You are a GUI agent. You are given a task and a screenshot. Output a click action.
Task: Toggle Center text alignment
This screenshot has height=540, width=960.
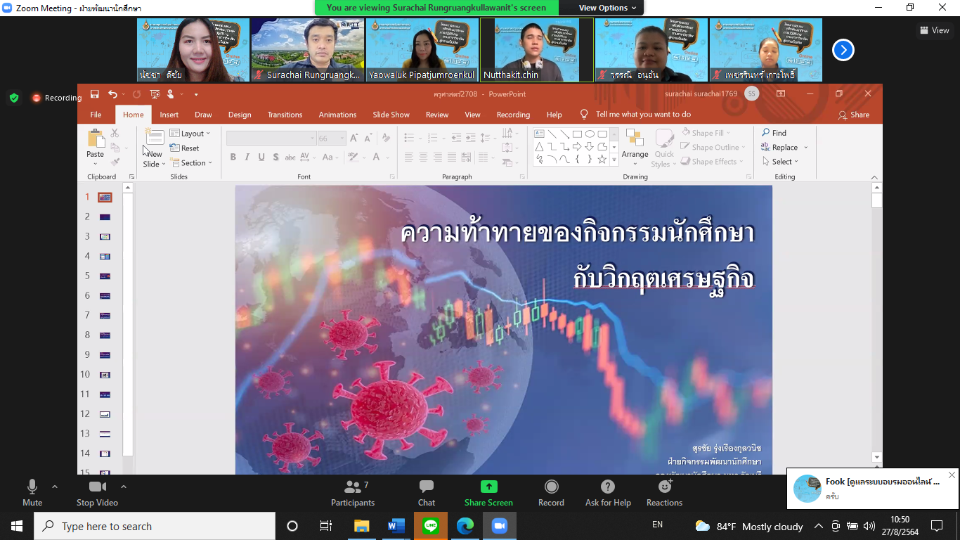click(x=423, y=157)
